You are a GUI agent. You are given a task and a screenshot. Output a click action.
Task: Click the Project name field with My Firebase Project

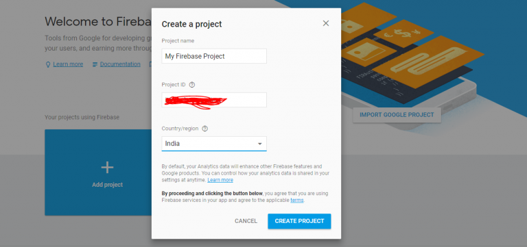[214, 56]
